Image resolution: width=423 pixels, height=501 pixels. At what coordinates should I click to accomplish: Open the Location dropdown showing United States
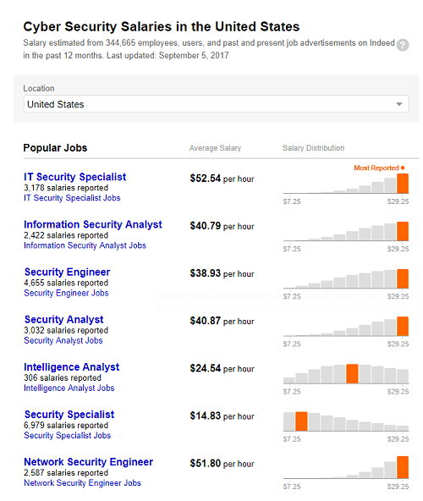217,104
